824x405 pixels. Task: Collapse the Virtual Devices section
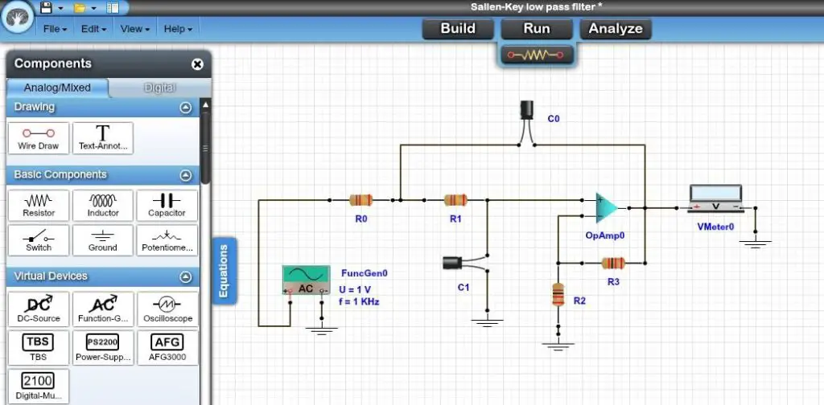[186, 277]
